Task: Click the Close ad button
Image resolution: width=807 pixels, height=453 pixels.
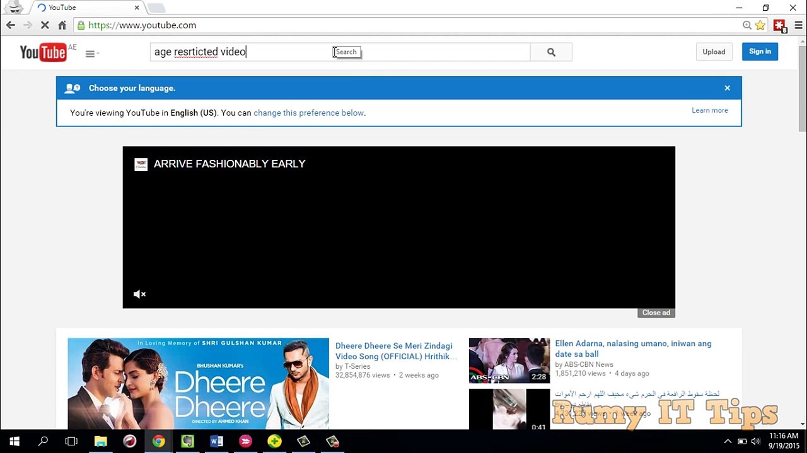Action: point(656,313)
